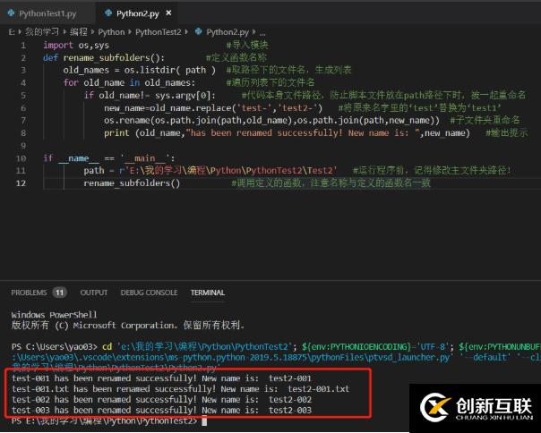Open the PROBLEMS panel tab
This screenshot has width=541, height=433.
coord(29,293)
